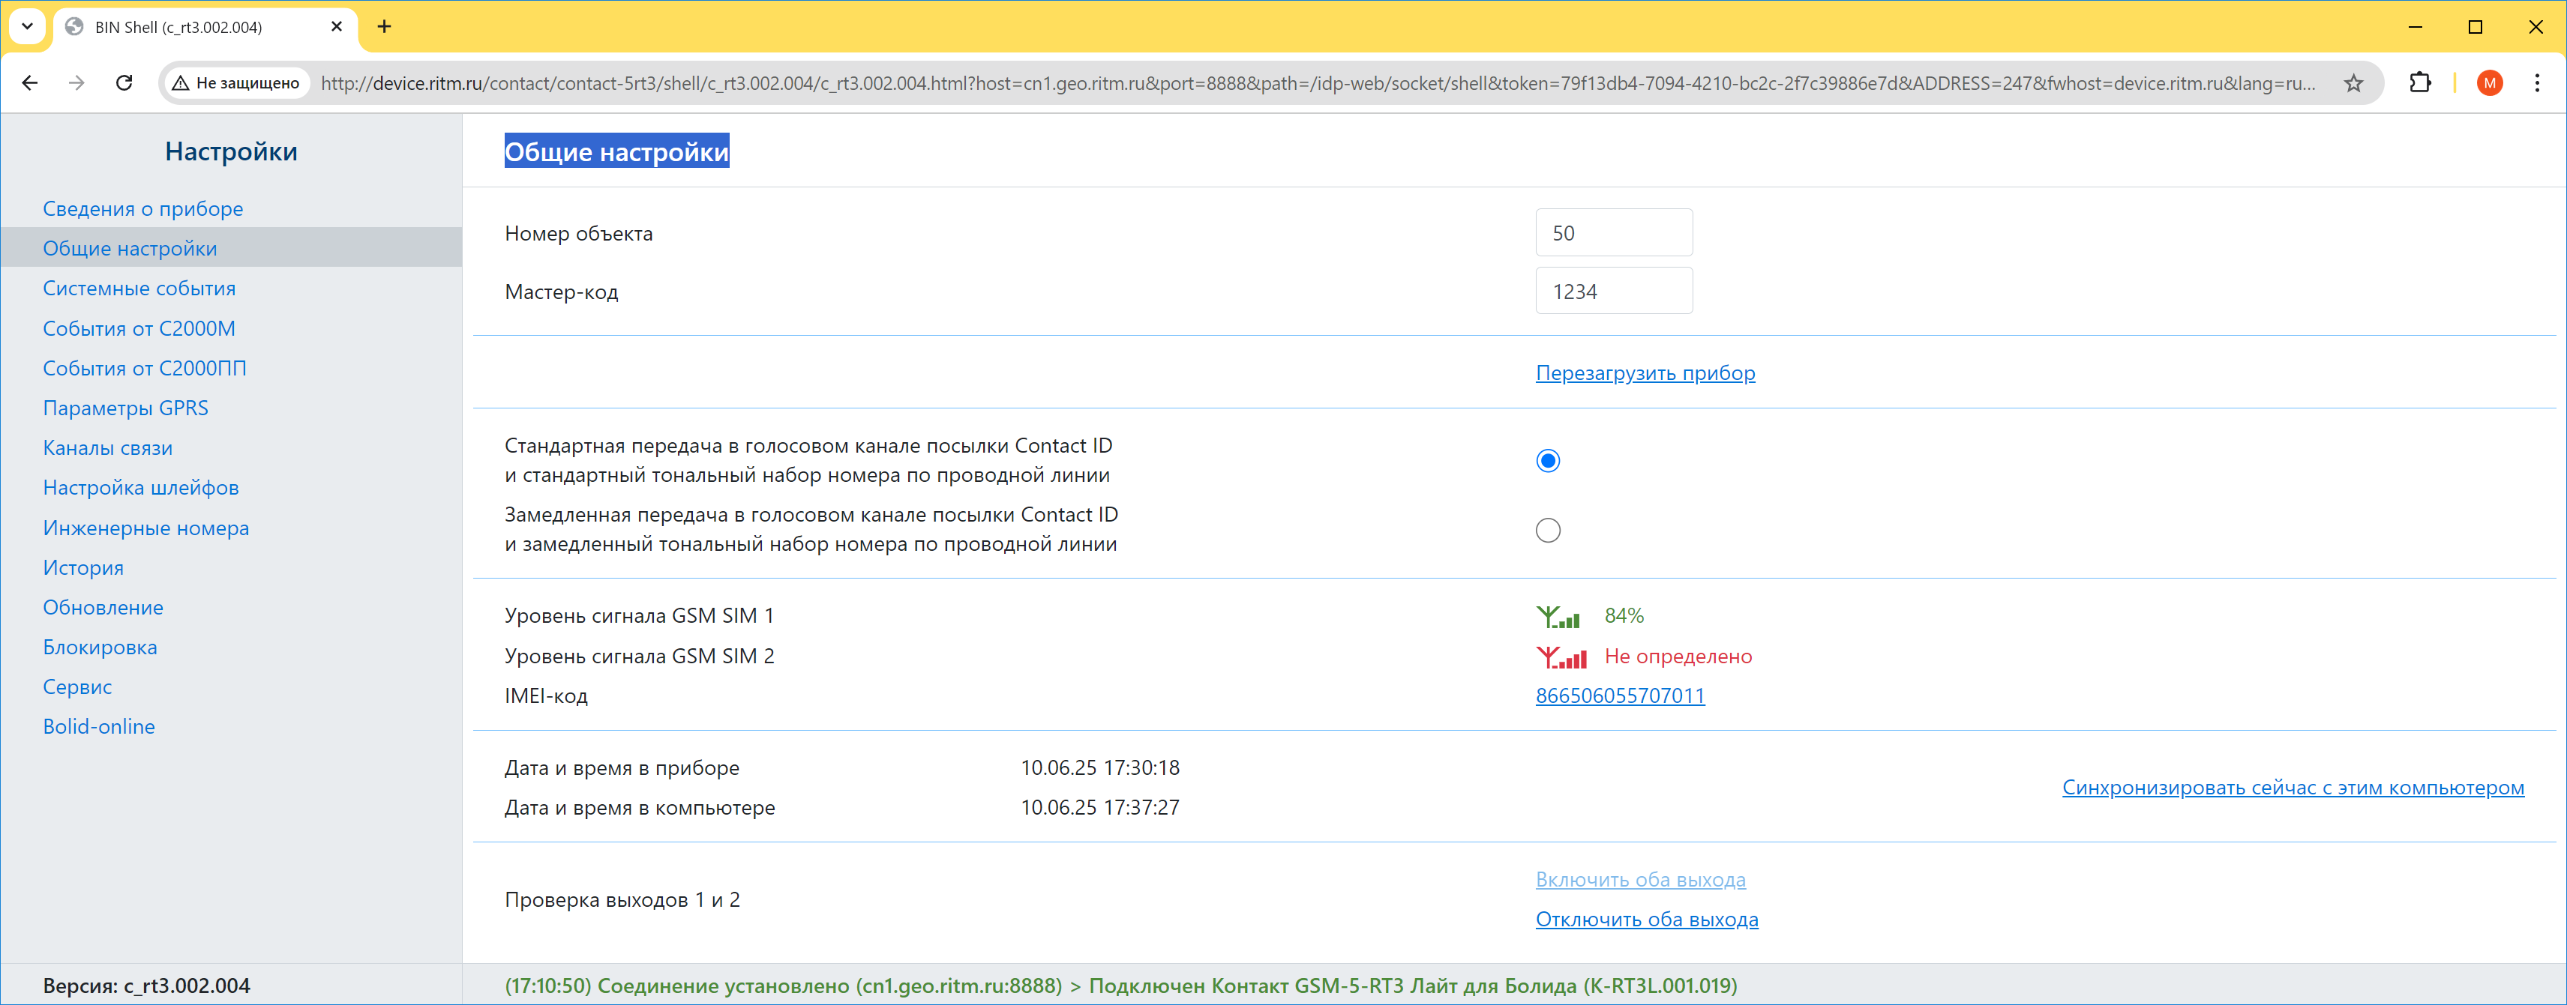Open 'Системные события' section
The width and height of the screenshot is (2567, 1005).
coord(139,288)
